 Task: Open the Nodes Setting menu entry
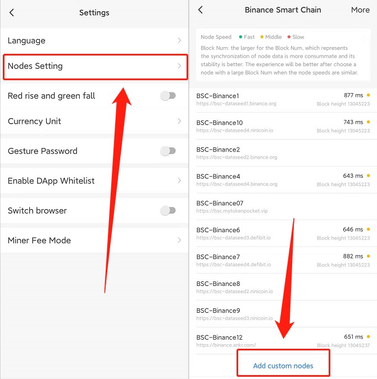(x=96, y=67)
